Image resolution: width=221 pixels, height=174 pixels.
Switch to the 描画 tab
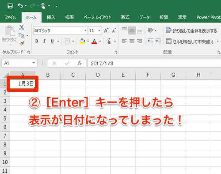tap(69, 18)
